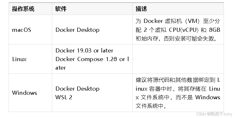
Task: Select the Windows cell
Action: [x=30, y=93]
